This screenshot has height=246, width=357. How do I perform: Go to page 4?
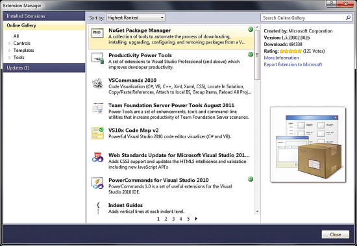coord(181,219)
